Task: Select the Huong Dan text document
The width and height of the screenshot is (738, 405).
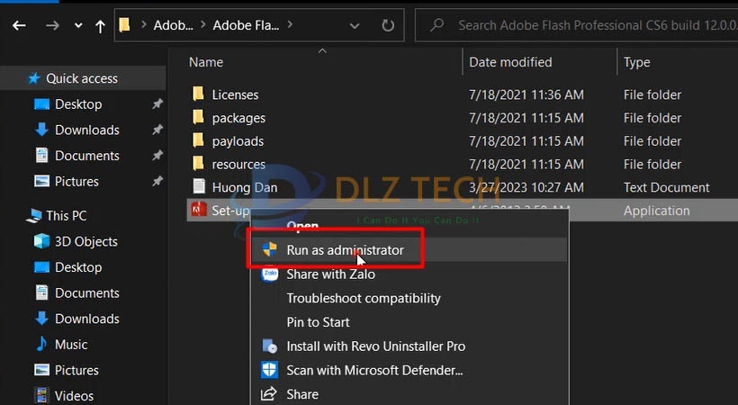Action: coord(244,187)
